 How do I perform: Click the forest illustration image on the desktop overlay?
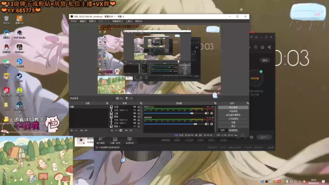[36, 160]
